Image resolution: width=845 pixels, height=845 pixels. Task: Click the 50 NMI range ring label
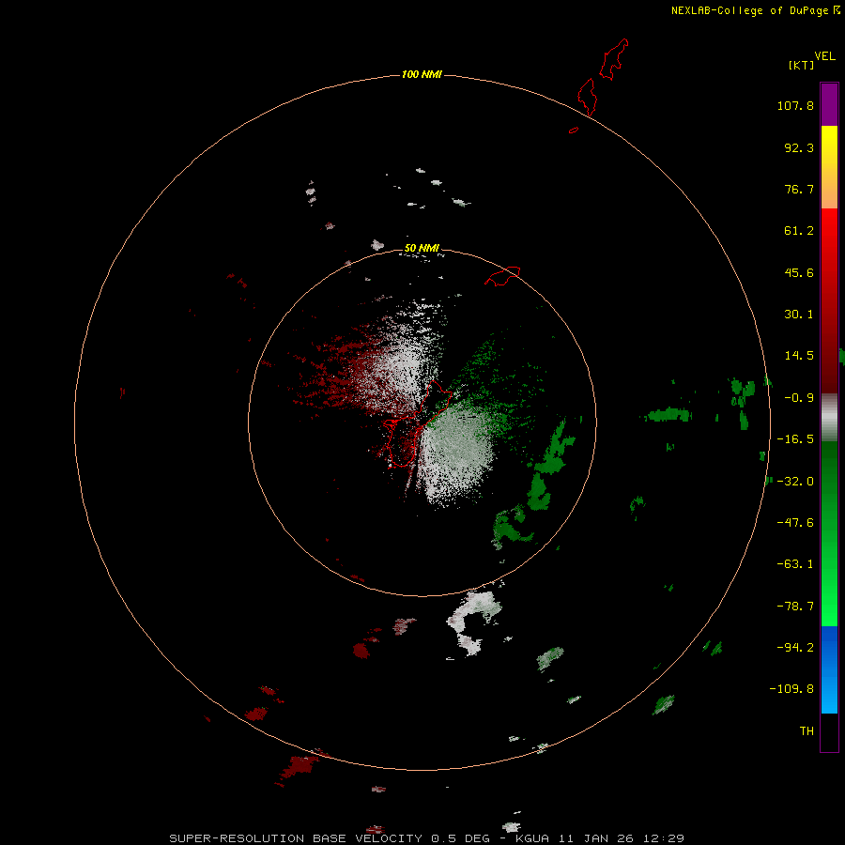coord(422,248)
